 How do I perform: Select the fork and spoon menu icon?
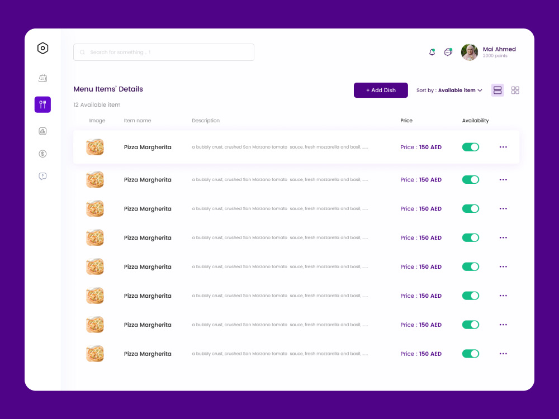tap(42, 104)
